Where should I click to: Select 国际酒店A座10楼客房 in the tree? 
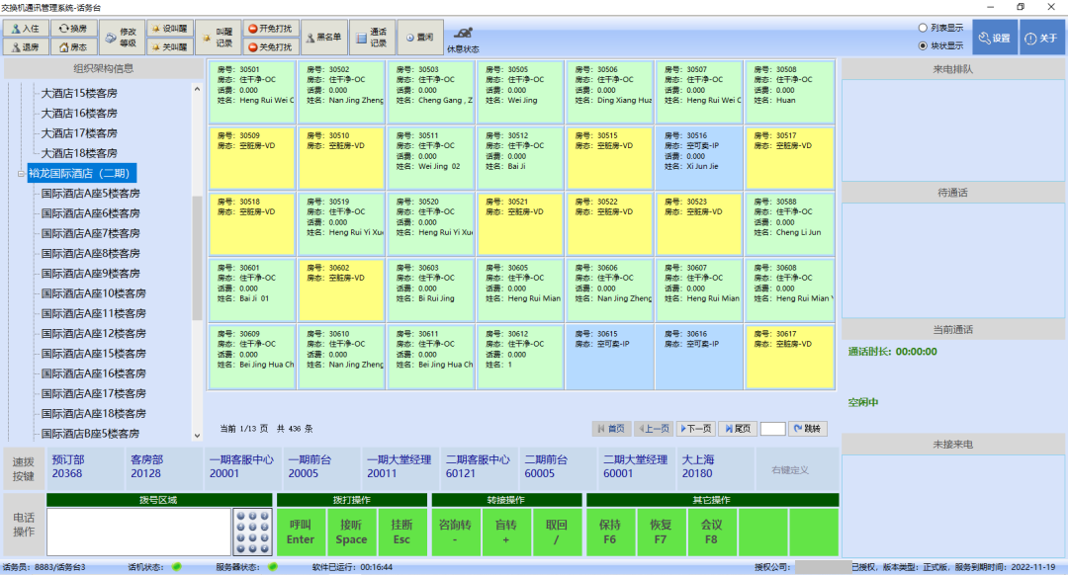coord(93,293)
